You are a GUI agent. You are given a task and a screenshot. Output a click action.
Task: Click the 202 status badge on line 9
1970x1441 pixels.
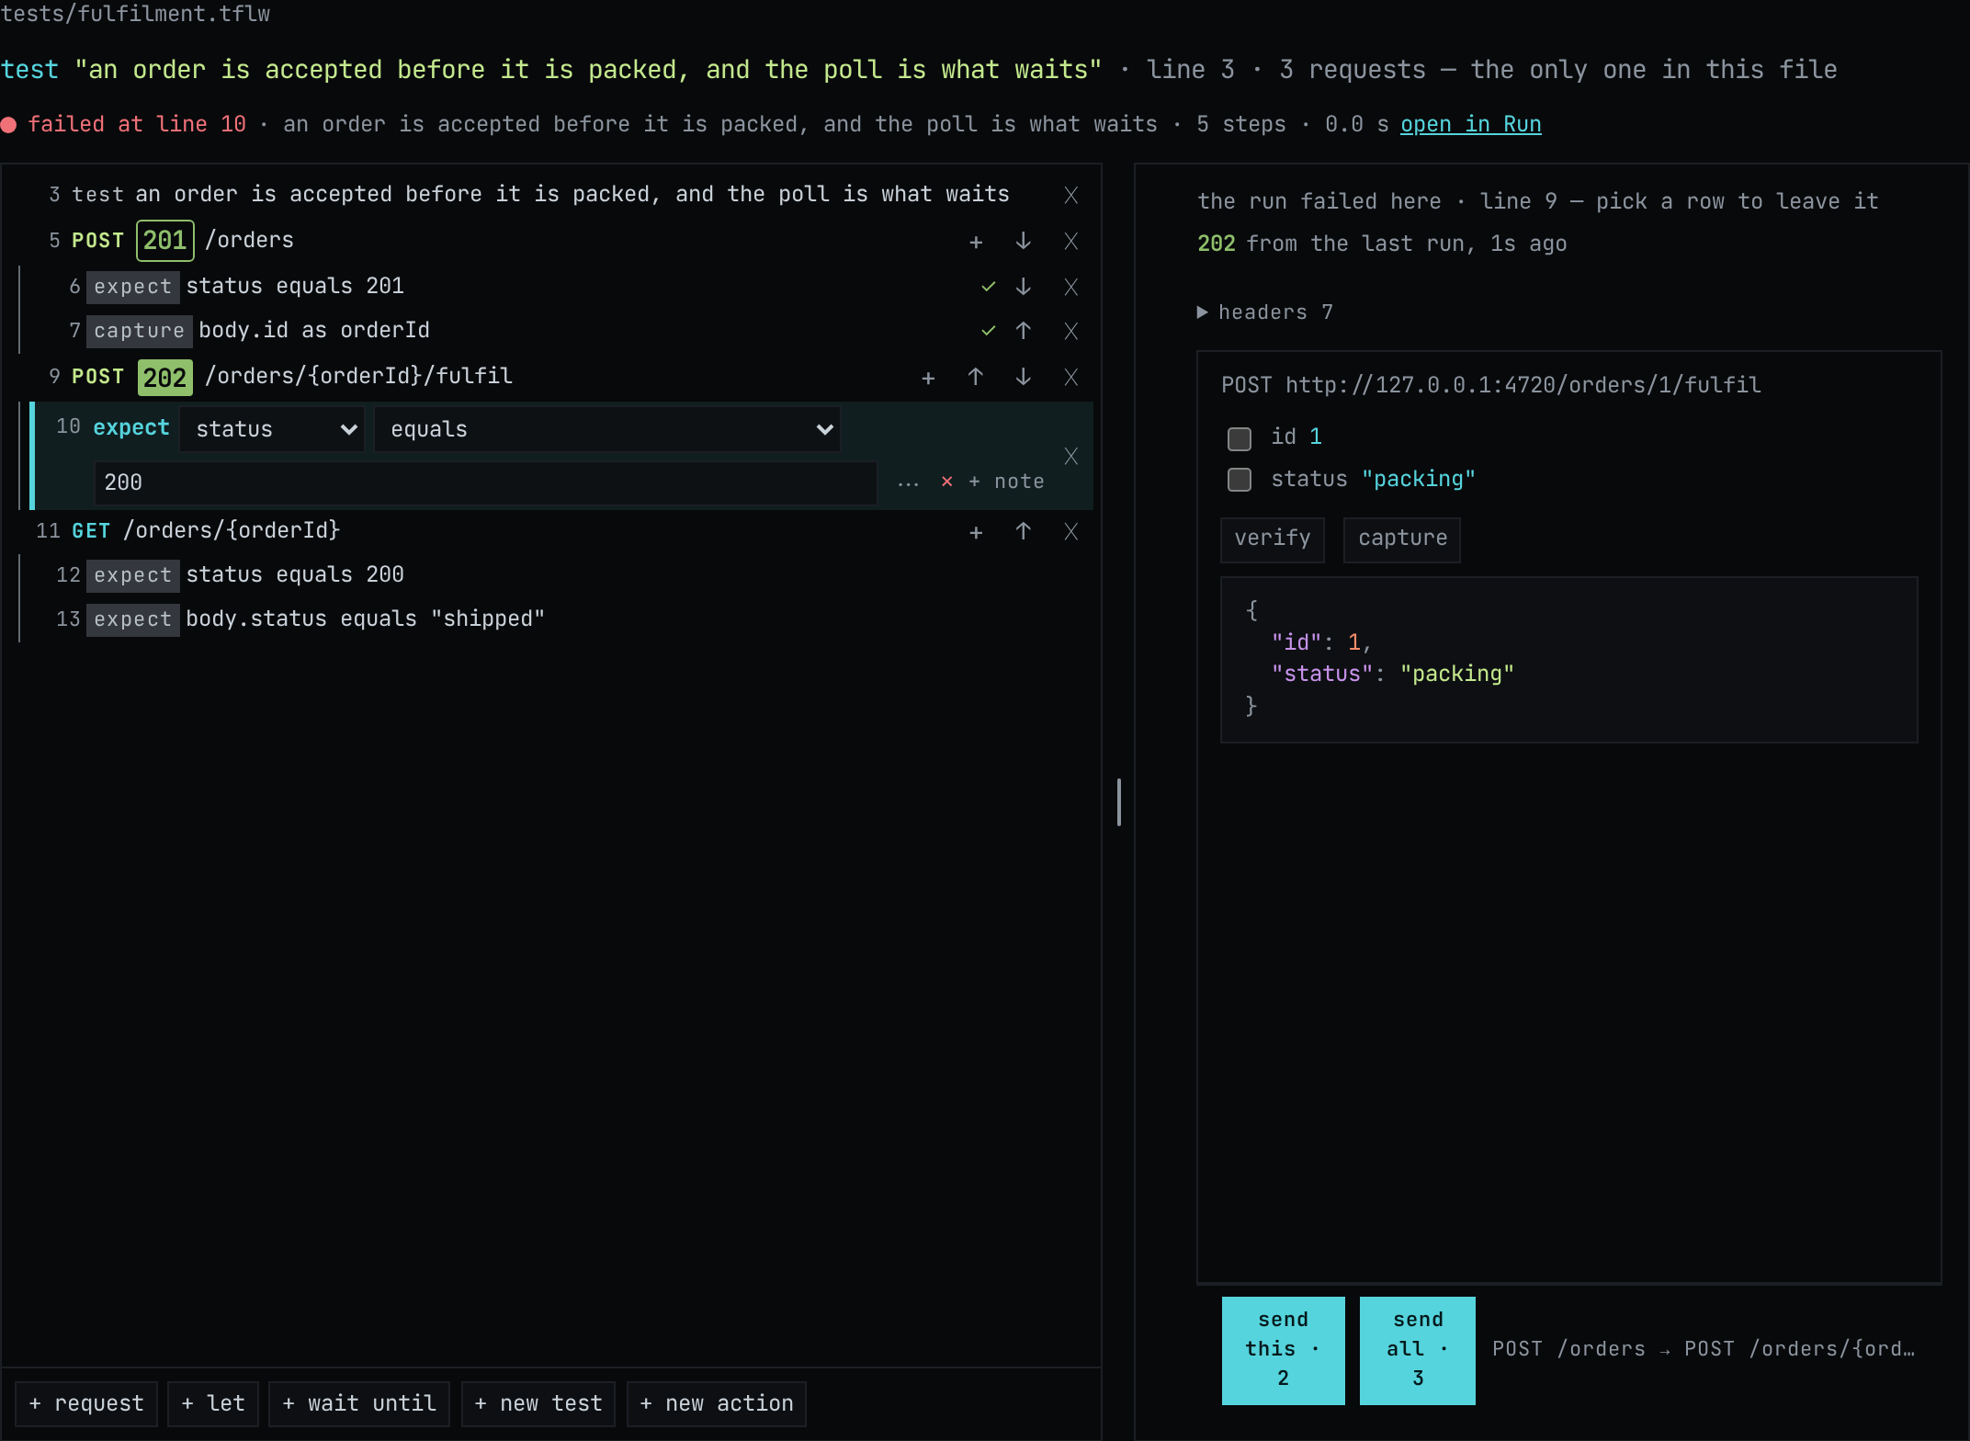tap(165, 378)
